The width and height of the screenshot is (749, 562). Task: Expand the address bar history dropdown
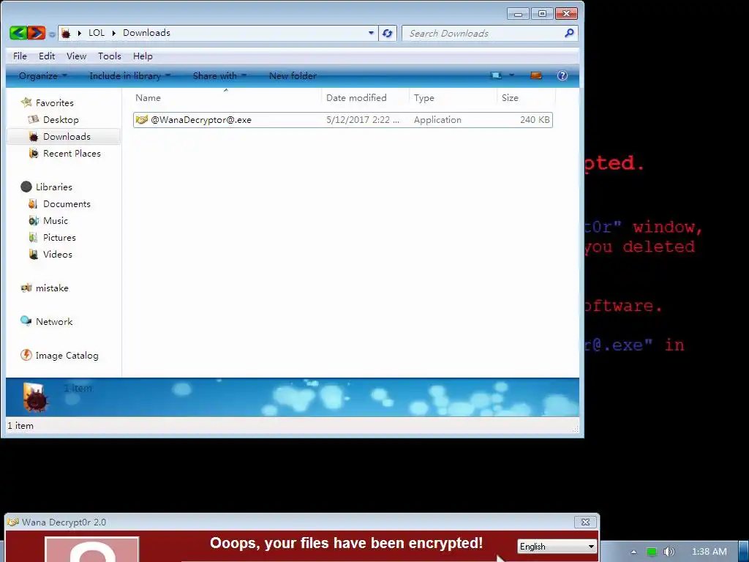371,33
